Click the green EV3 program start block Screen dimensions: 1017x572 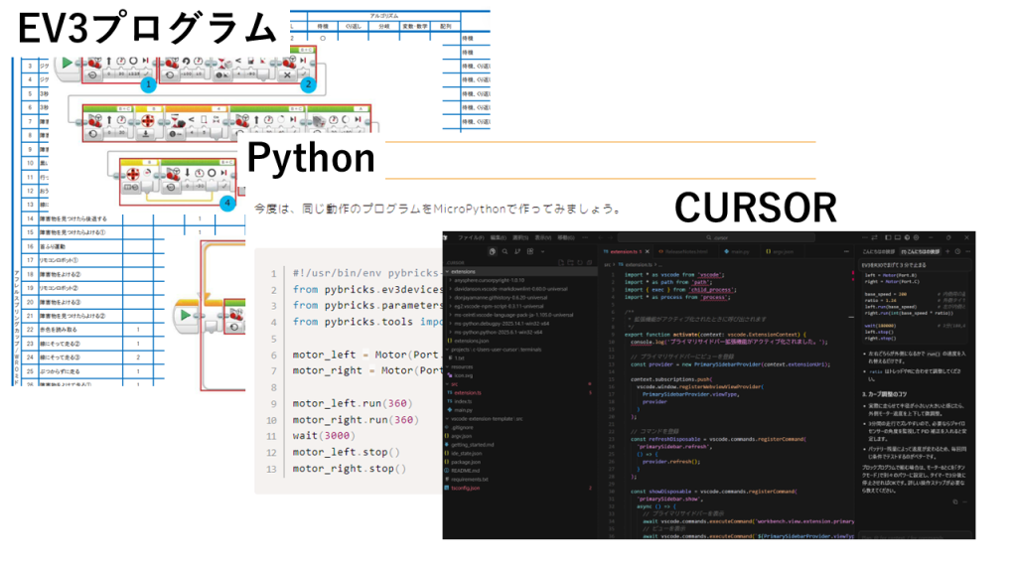click(67, 64)
